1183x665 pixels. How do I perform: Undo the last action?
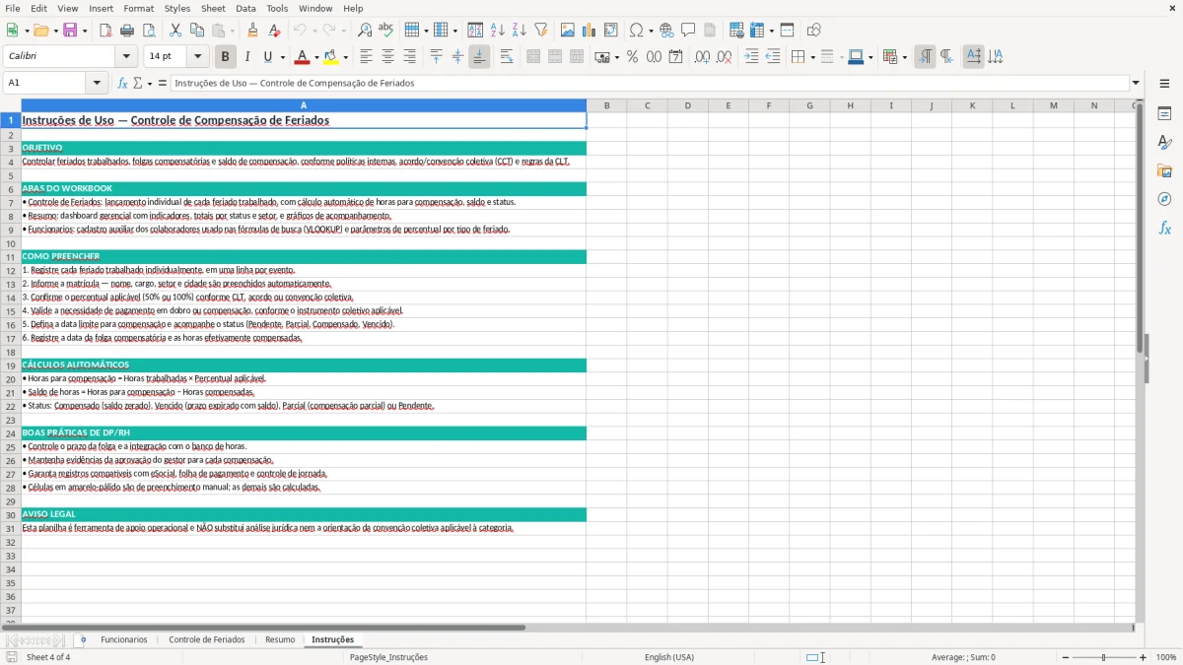[x=301, y=31]
